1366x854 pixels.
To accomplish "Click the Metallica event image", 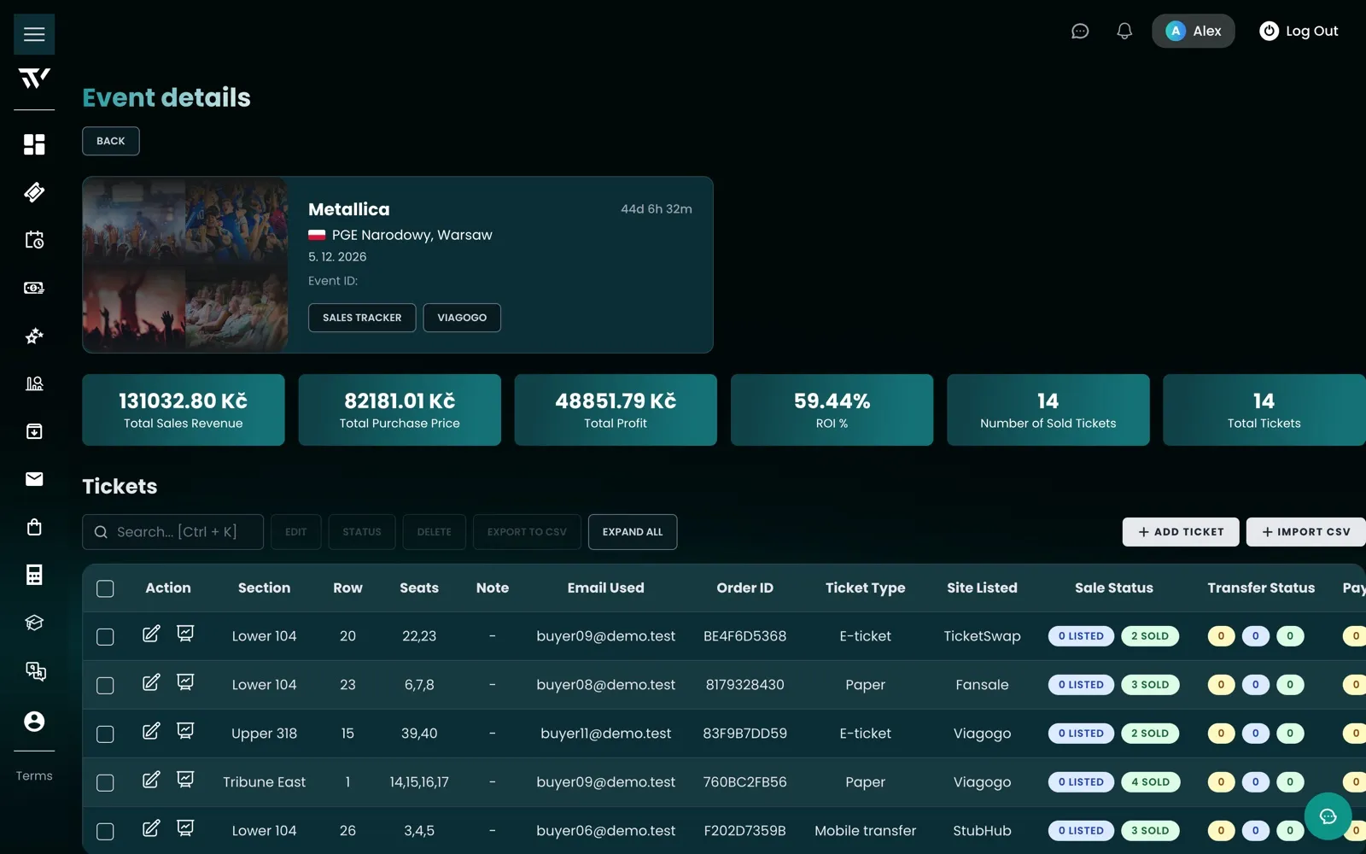I will (185, 265).
